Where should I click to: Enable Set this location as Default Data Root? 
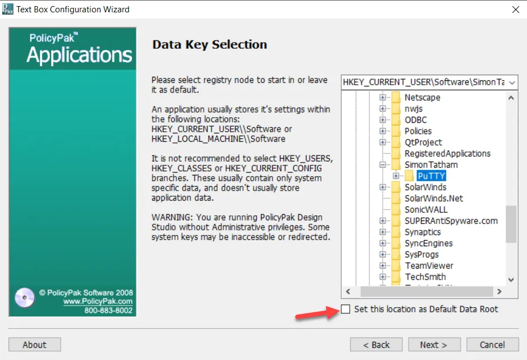(x=345, y=309)
